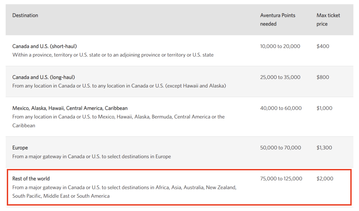Select the Canada and U.S. (long-haul) title
Viewport: 359px width, 211px height.
pyautogui.click(x=43, y=77)
